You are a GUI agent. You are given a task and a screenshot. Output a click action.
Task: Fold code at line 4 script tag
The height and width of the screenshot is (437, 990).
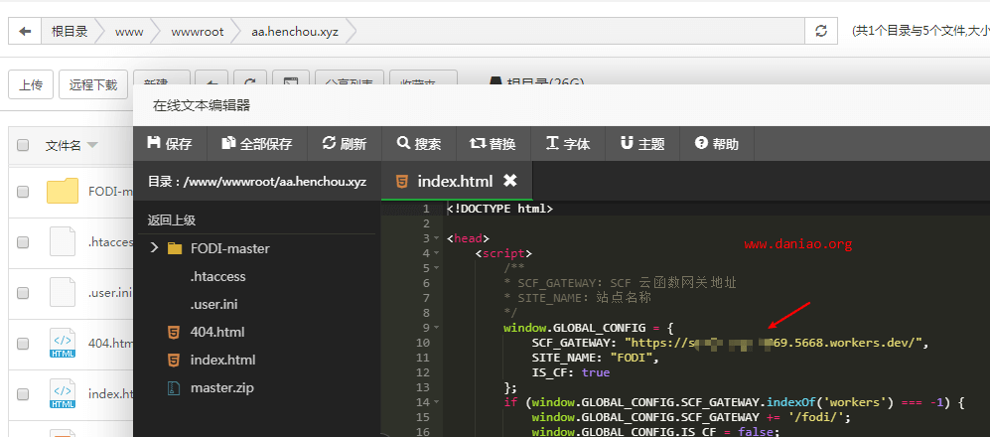pyautogui.click(x=436, y=253)
